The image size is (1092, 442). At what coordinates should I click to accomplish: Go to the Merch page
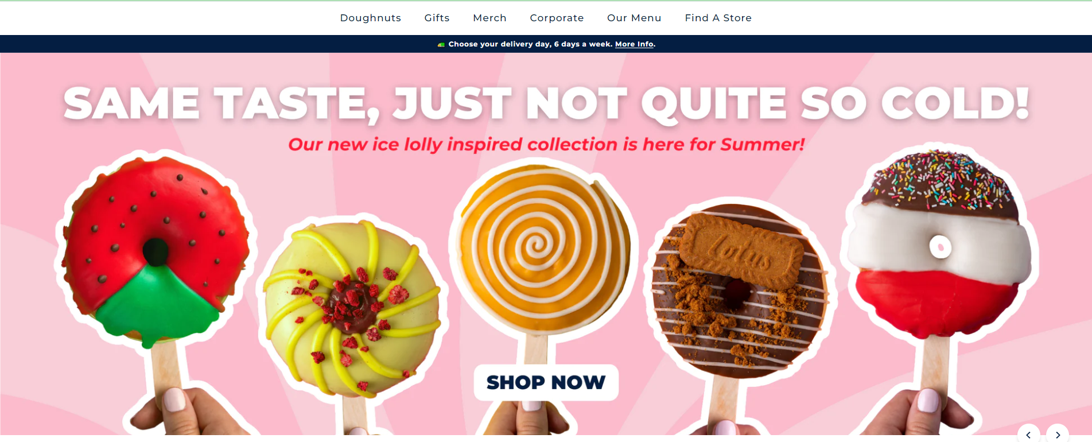[x=489, y=18]
